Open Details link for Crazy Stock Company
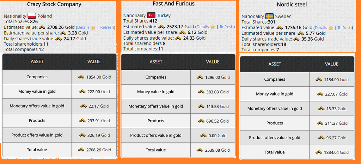The image size is (361, 164). 83,27
